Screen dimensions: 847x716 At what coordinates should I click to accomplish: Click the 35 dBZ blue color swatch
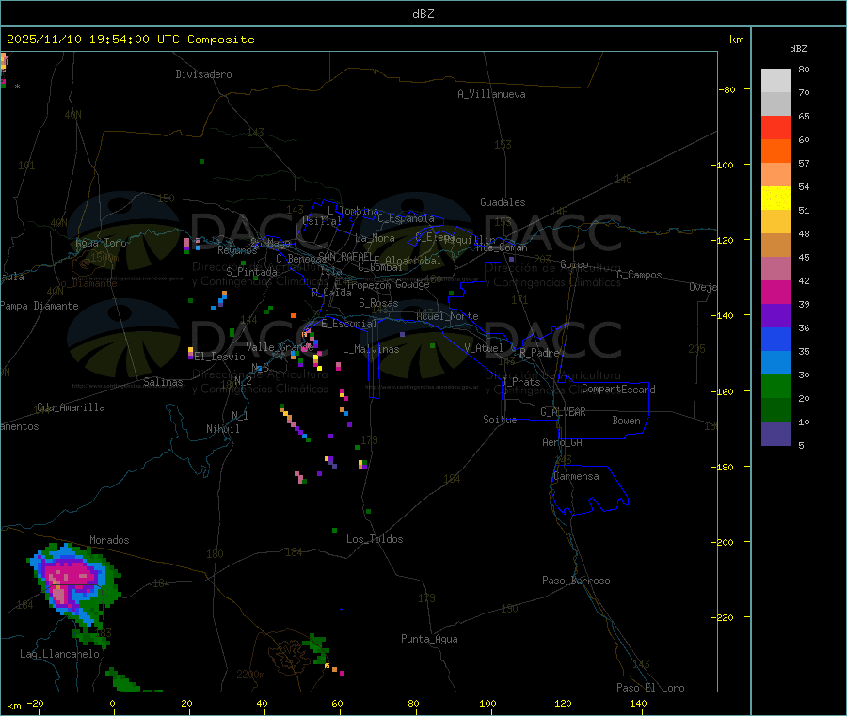[x=775, y=363]
